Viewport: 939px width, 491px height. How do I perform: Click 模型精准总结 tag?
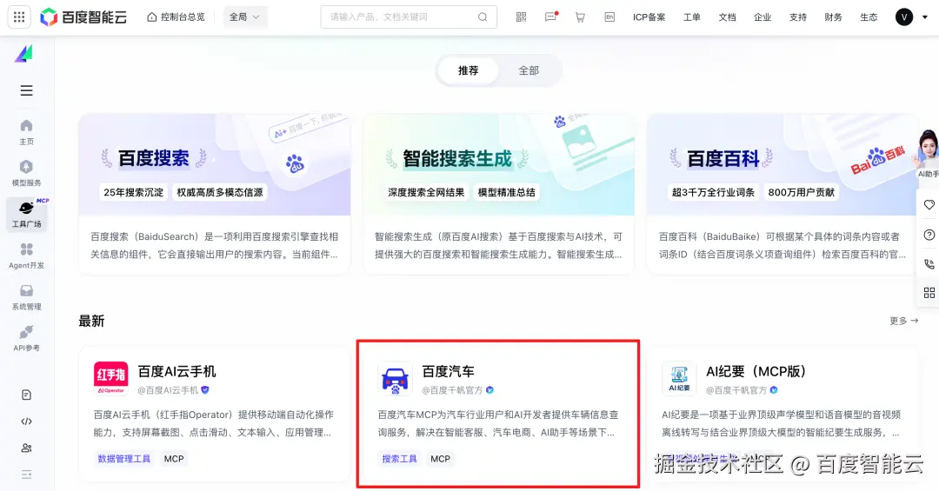[507, 192]
